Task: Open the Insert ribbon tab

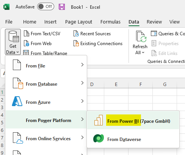Action: pos(50,22)
